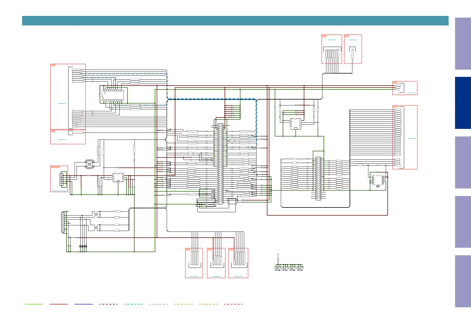Select the BKT1002 bracket symbol
471x333 pixels.
pos(293,268)
